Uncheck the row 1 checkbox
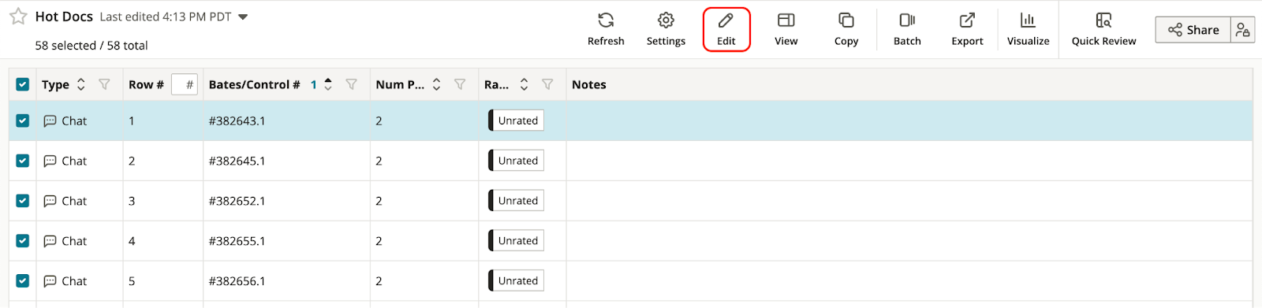 [23, 121]
